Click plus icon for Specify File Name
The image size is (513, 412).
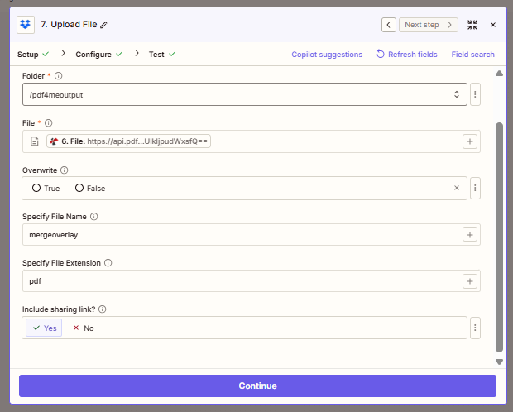[469, 235]
